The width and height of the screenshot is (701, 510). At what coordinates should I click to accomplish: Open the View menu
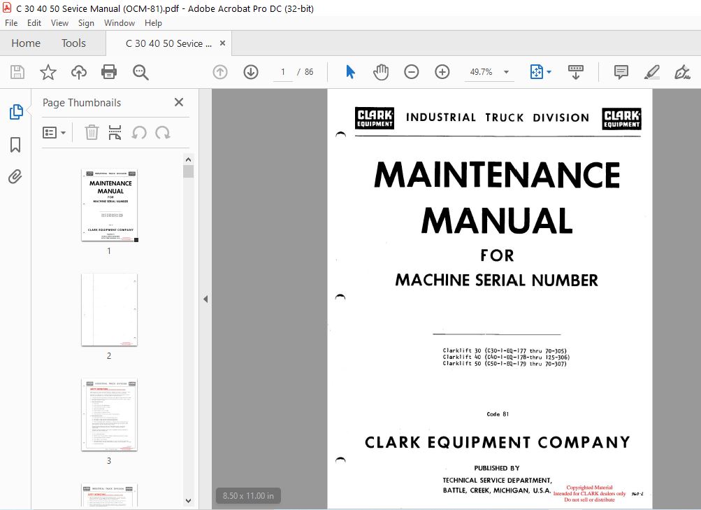click(59, 23)
